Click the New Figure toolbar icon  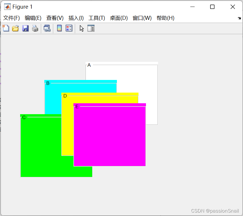tap(6, 28)
